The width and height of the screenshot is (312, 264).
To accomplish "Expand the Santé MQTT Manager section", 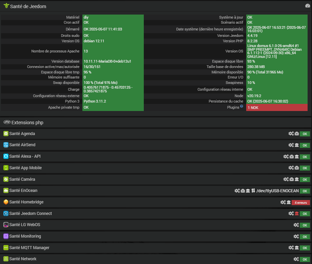I will pyautogui.click(x=156, y=248).
